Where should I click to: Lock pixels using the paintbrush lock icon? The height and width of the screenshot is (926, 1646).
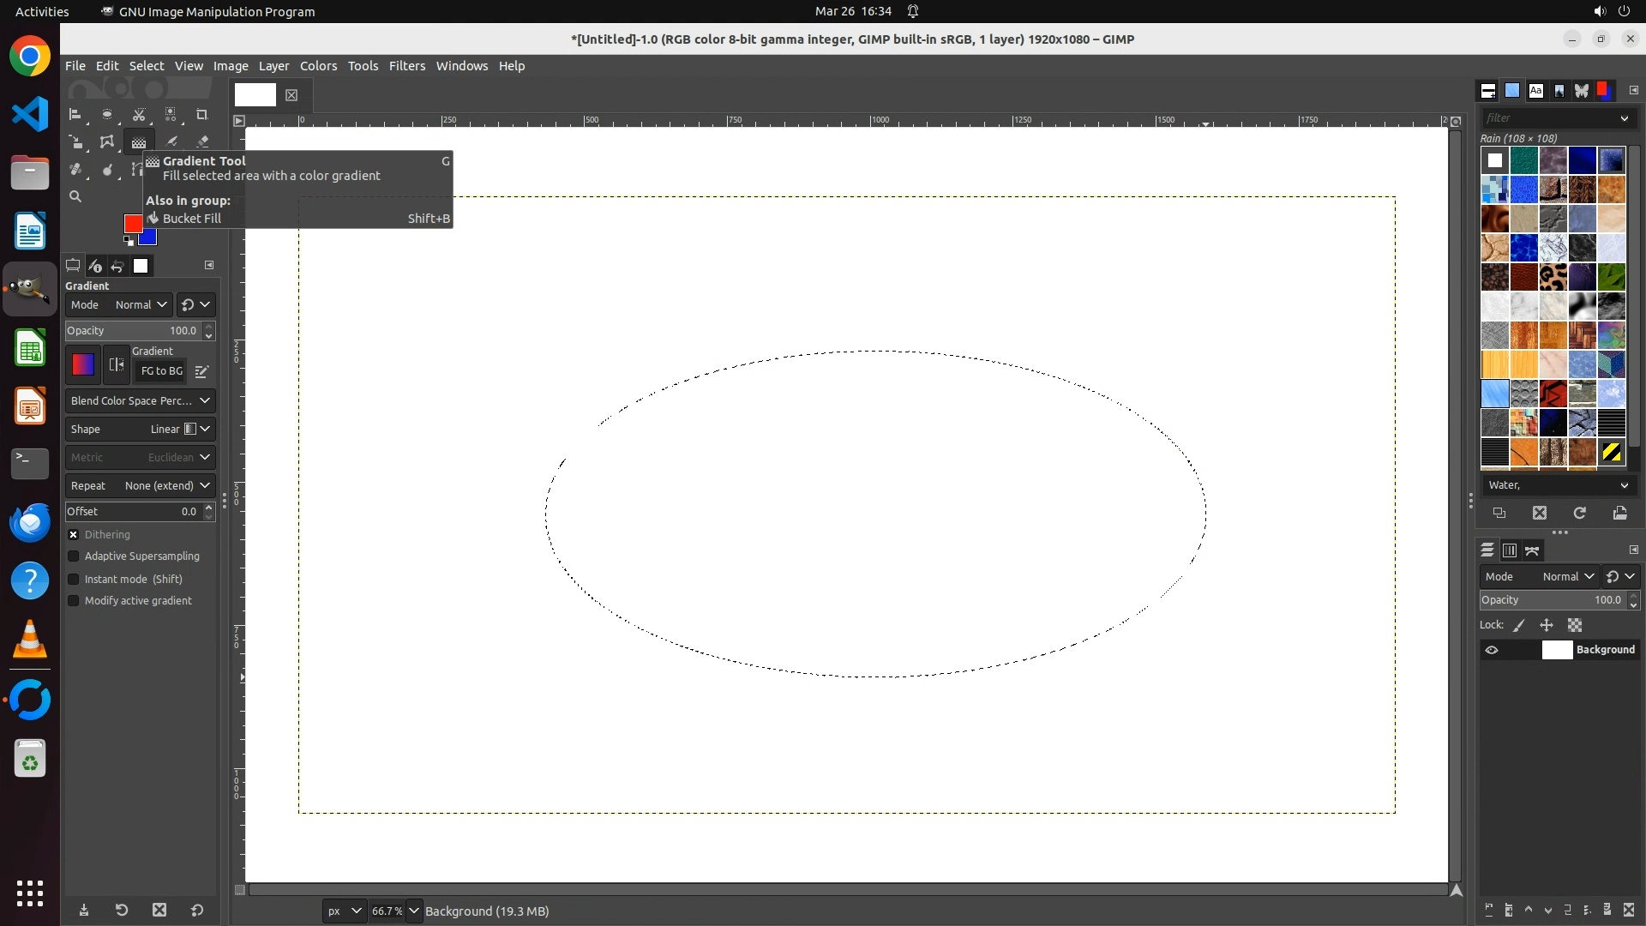click(x=1519, y=625)
